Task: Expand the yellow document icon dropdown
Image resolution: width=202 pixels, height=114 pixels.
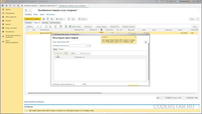Action: [x=74, y=19]
